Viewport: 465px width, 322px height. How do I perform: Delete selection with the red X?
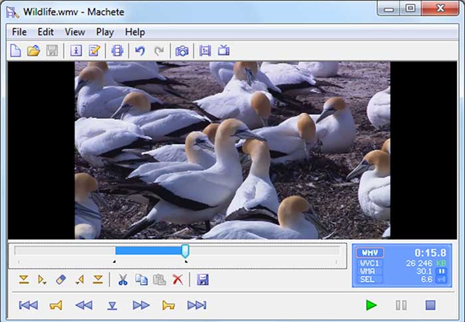[x=177, y=280]
